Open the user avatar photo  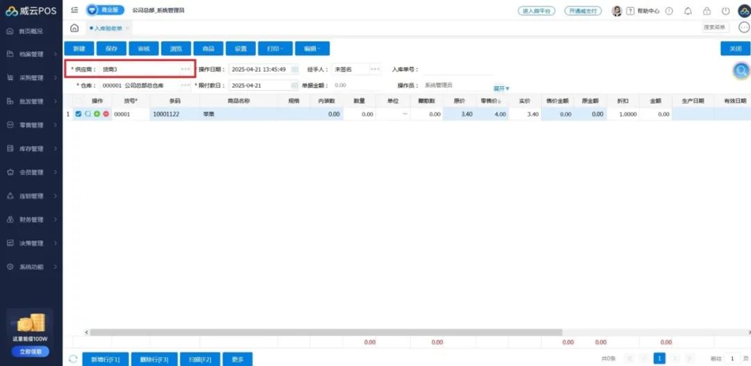617,10
